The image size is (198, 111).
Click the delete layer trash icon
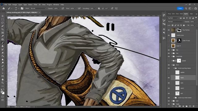pos(194,106)
